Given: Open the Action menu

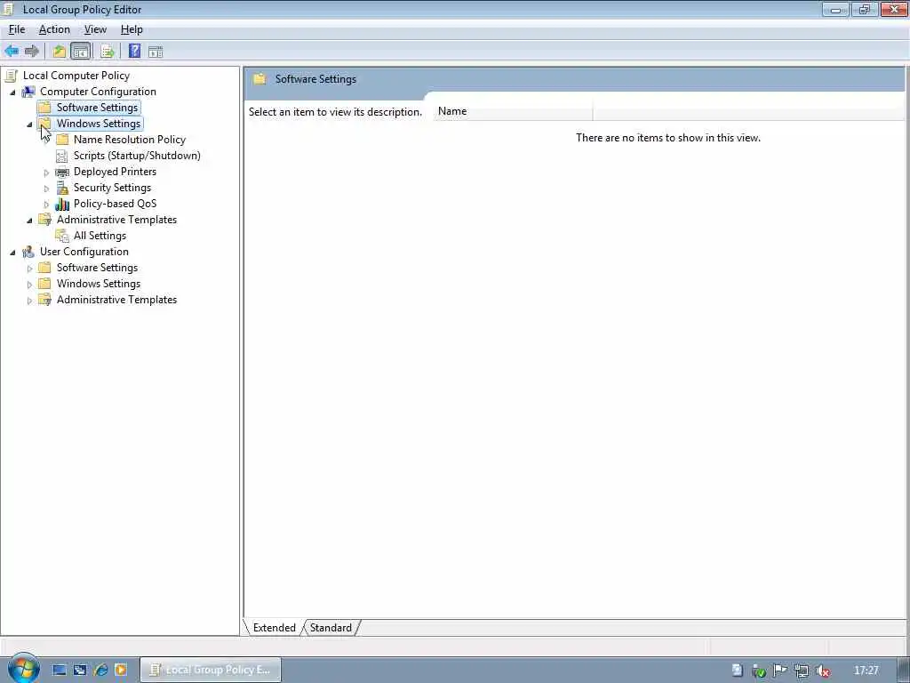Looking at the screenshot, I should coord(54,29).
